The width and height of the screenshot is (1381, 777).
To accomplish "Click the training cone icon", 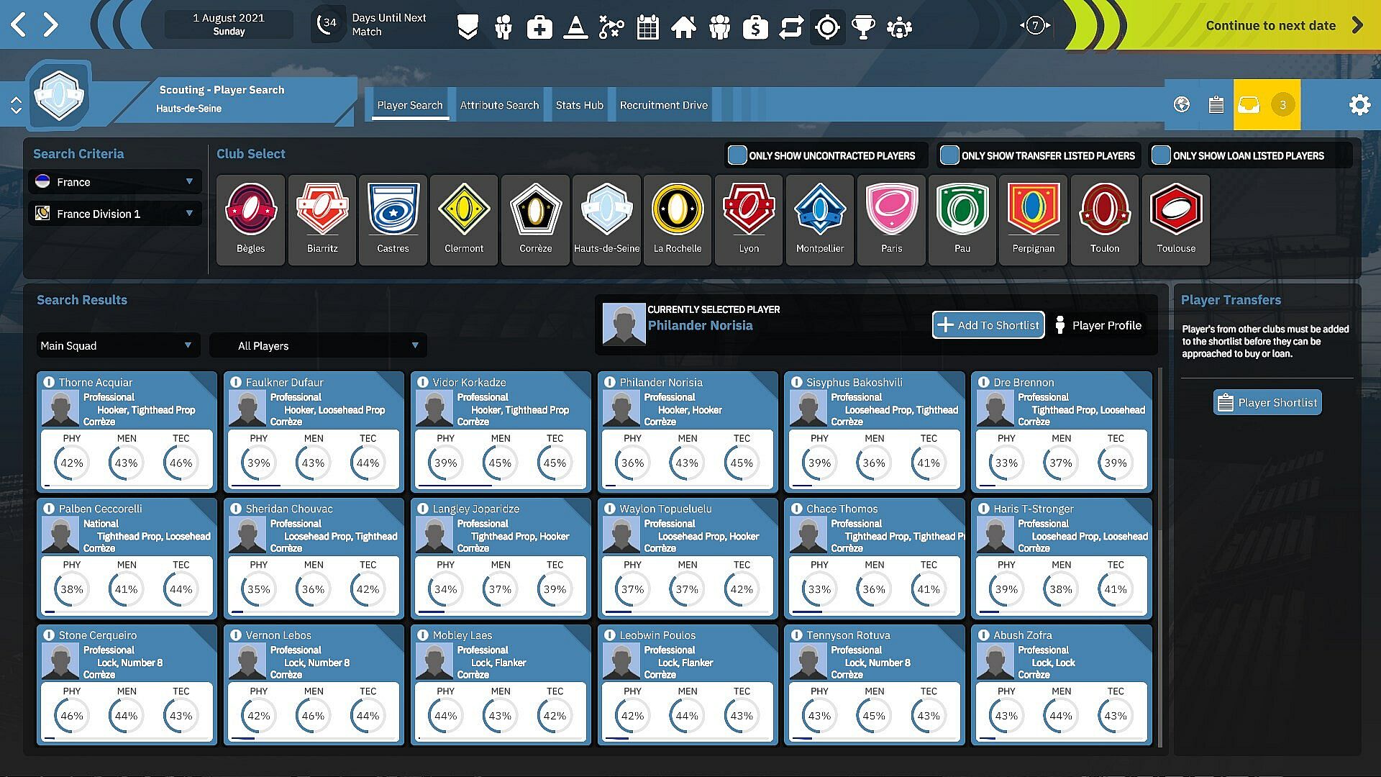I will tap(575, 27).
